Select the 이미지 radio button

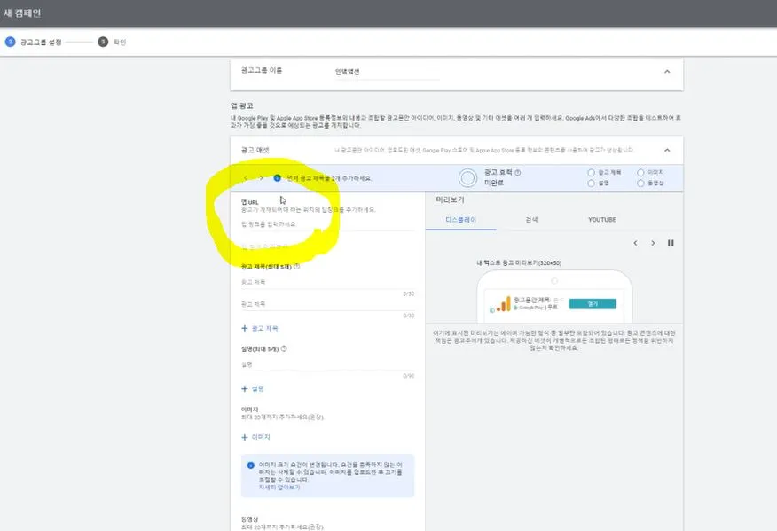pyautogui.click(x=641, y=172)
